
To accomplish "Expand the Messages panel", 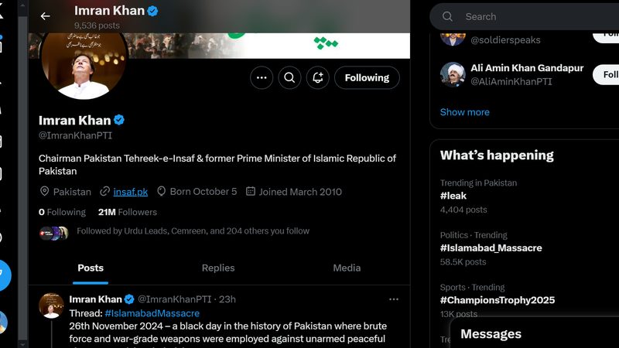I will [535, 333].
